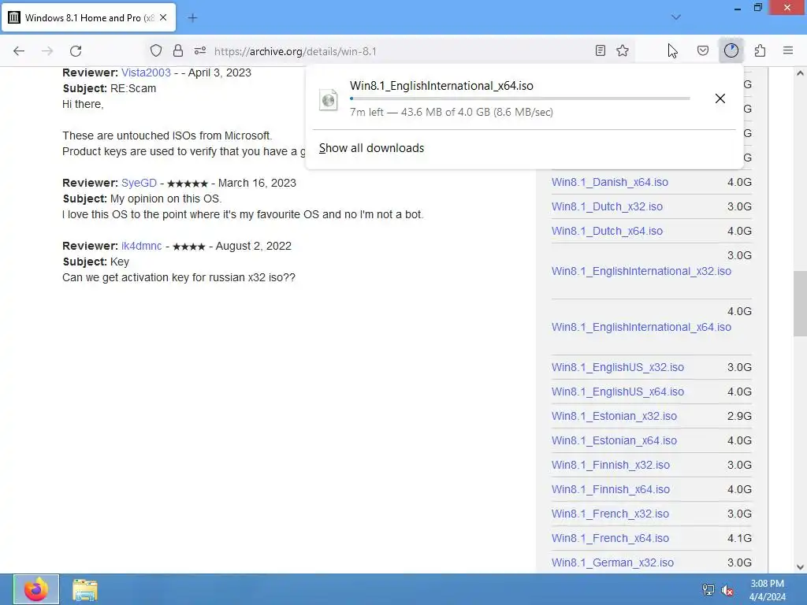Click the forward navigation arrow

pos(47,51)
